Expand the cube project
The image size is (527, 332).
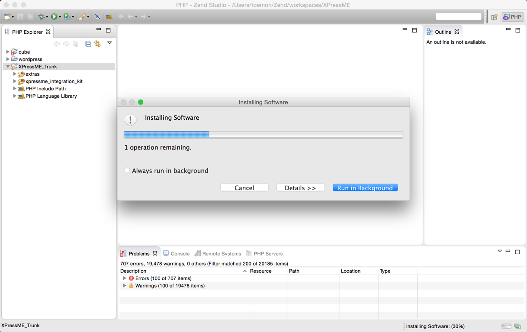(x=8, y=52)
